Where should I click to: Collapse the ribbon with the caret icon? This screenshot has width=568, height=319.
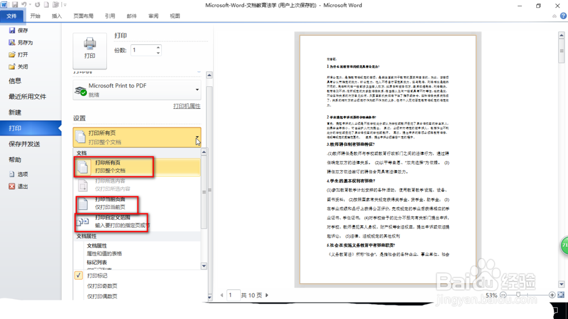(x=554, y=16)
